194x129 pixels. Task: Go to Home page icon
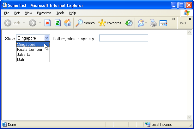(68, 23)
